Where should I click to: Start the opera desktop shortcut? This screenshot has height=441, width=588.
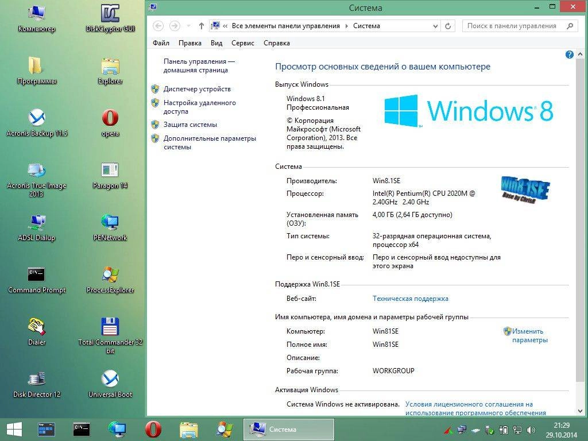[x=110, y=123]
